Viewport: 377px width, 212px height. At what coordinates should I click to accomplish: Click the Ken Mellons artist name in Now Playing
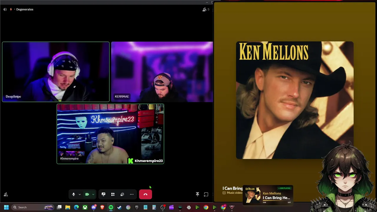pyautogui.click(x=272, y=193)
